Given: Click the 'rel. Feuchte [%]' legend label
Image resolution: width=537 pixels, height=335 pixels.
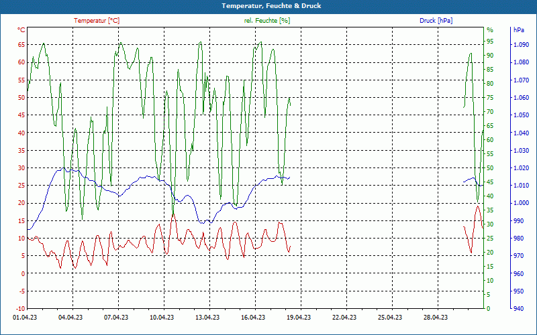Looking at the screenshot, I should click(x=266, y=21).
